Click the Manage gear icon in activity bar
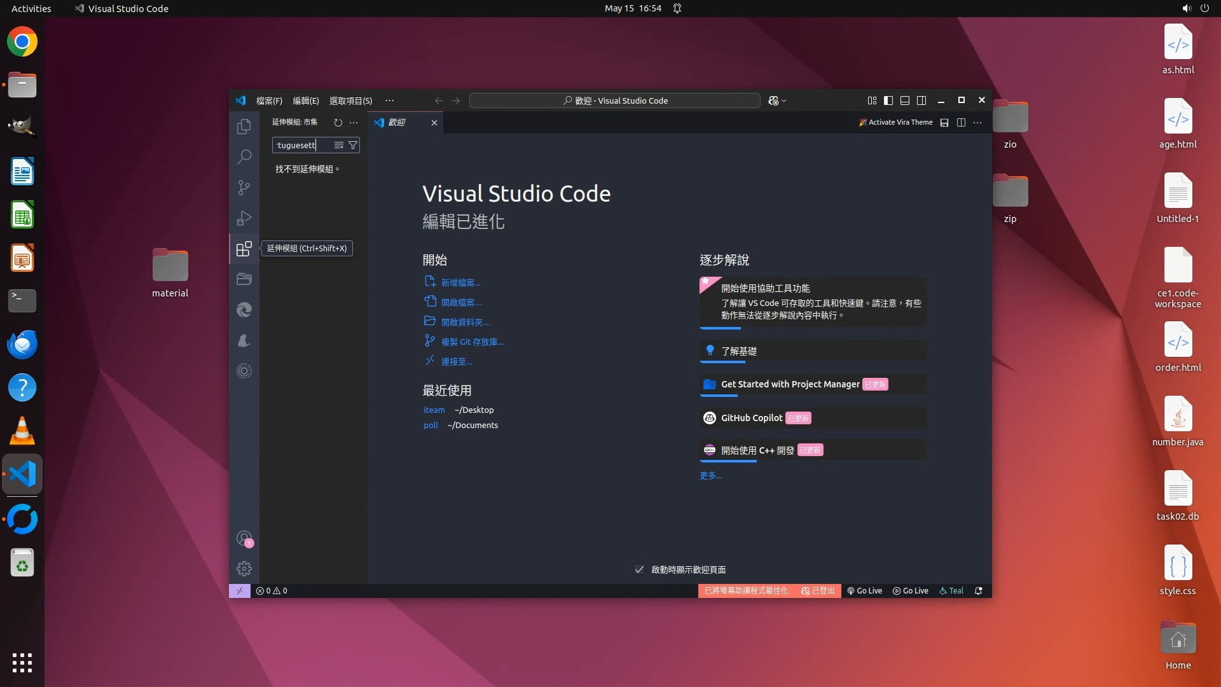 point(244,568)
